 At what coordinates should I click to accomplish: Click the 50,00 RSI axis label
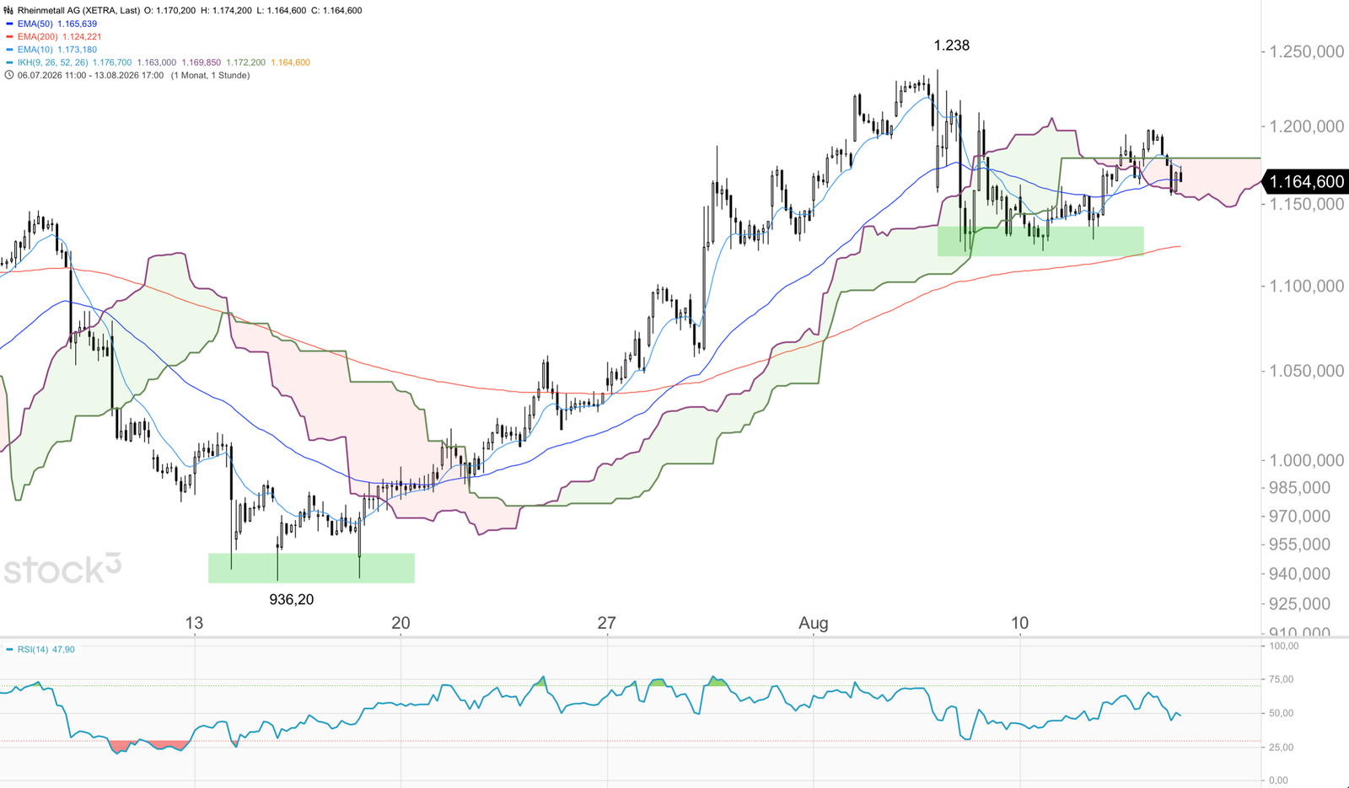tap(1282, 713)
